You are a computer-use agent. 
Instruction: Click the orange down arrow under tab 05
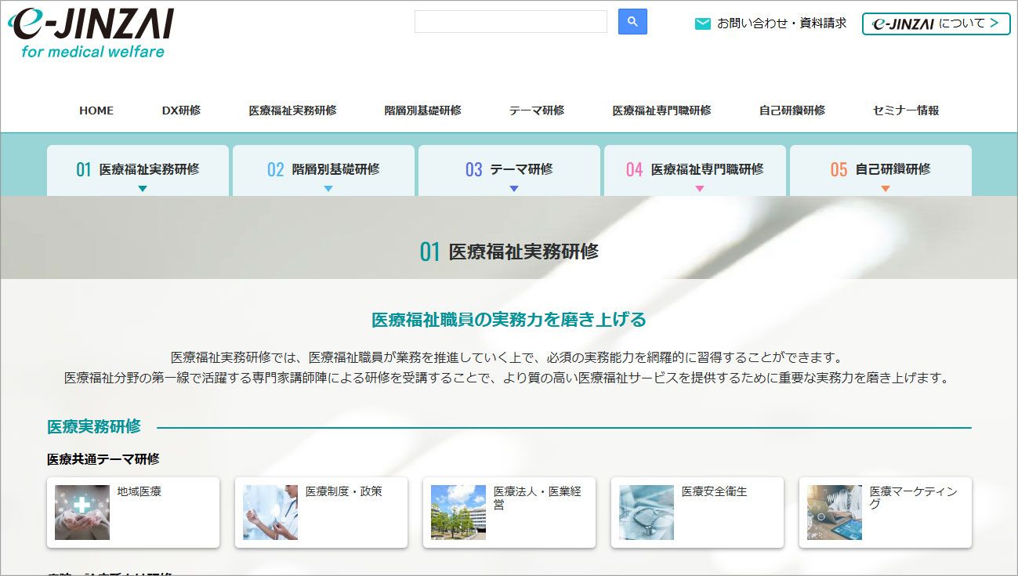click(x=886, y=188)
